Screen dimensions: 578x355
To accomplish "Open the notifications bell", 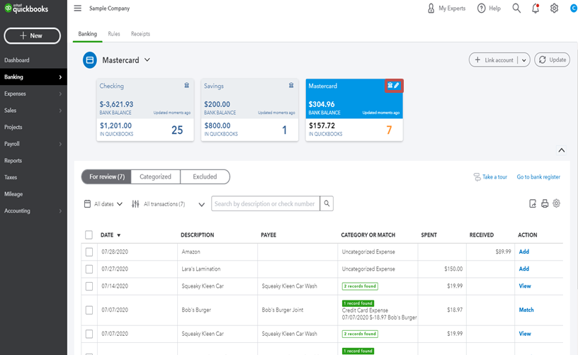I will pyautogui.click(x=535, y=8).
